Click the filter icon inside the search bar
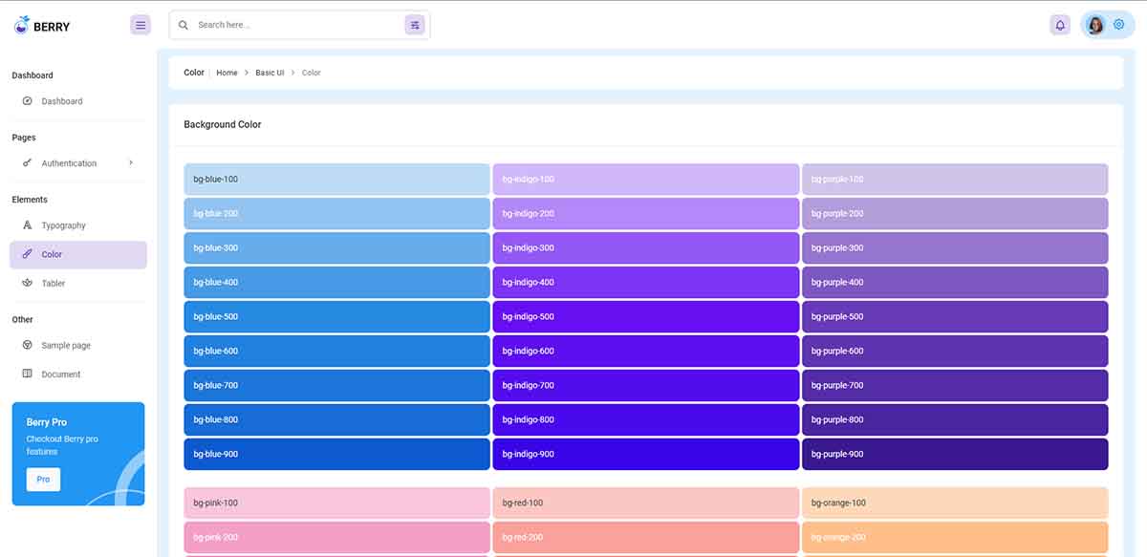The image size is (1147, 557). pos(414,24)
